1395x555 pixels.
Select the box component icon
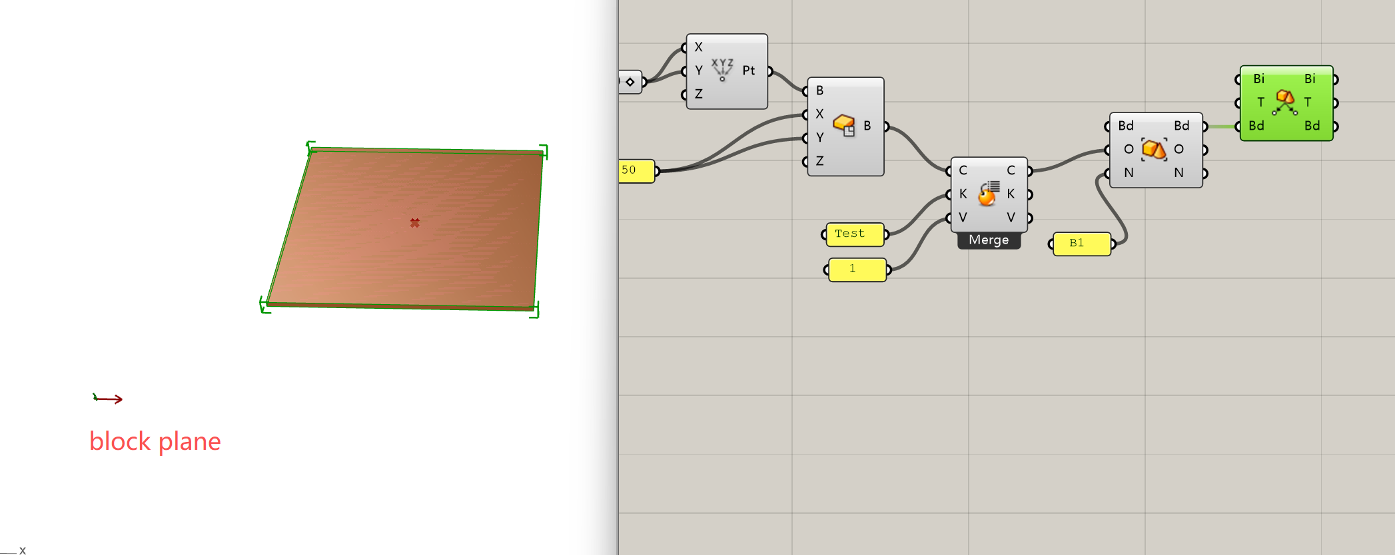(x=844, y=125)
